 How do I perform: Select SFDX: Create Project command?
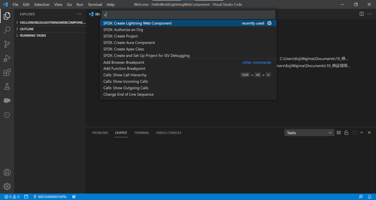(188, 36)
